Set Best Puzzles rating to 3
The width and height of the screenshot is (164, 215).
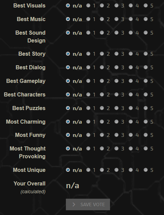pos(116,108)
